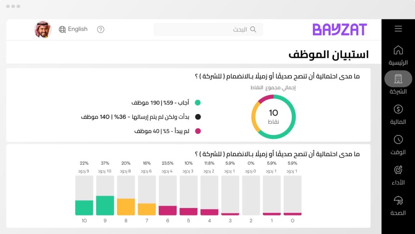Switch language to English
Viewport: 415px width, 234px height.
tap(78, 29)
